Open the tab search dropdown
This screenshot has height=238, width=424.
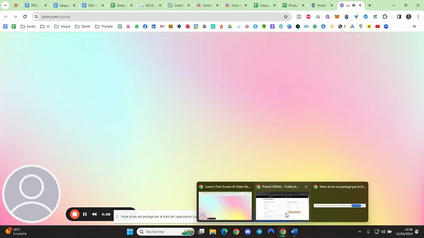5,5
